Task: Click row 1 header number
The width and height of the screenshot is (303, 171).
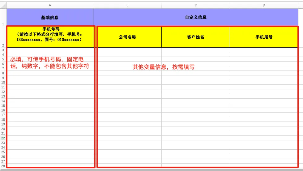Action: click(x=3, y=24)
